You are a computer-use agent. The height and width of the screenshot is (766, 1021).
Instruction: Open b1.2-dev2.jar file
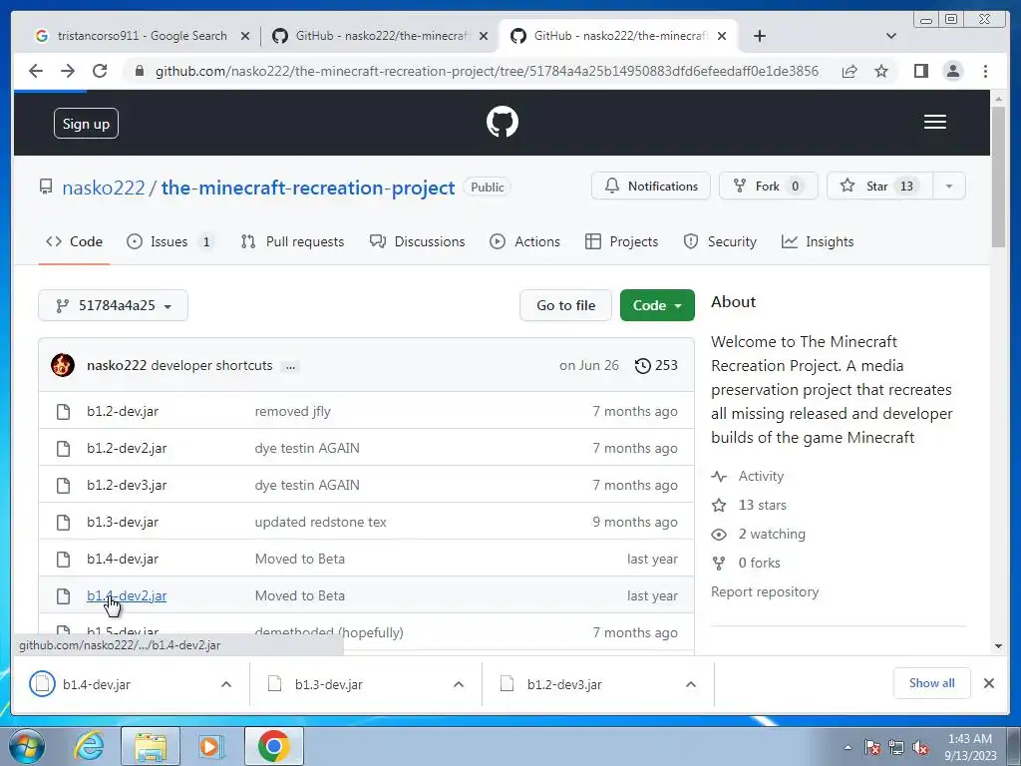[127, 448]
